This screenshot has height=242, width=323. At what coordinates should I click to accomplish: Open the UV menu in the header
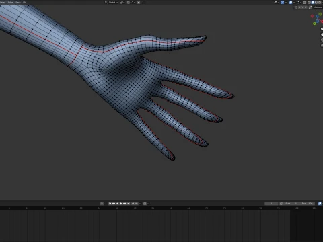pyautogui.click(x=24, y=2)
